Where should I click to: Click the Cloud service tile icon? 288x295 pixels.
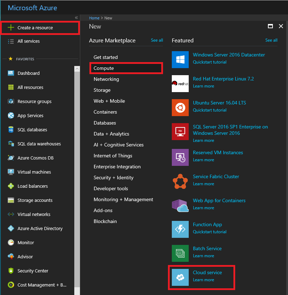180,277
